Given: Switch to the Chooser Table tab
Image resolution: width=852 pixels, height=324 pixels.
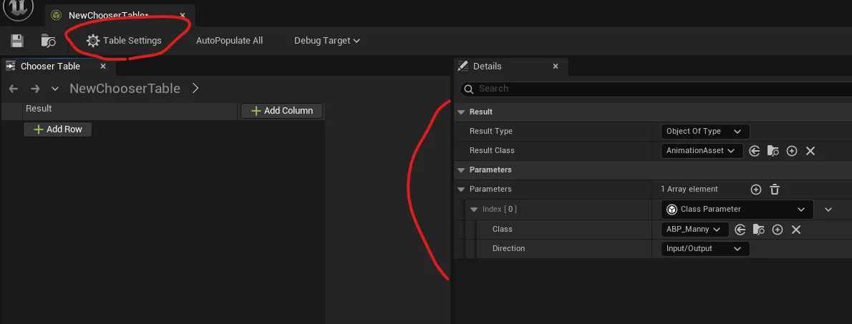Looking at the screenshot, I should click(x=50, y=67).
